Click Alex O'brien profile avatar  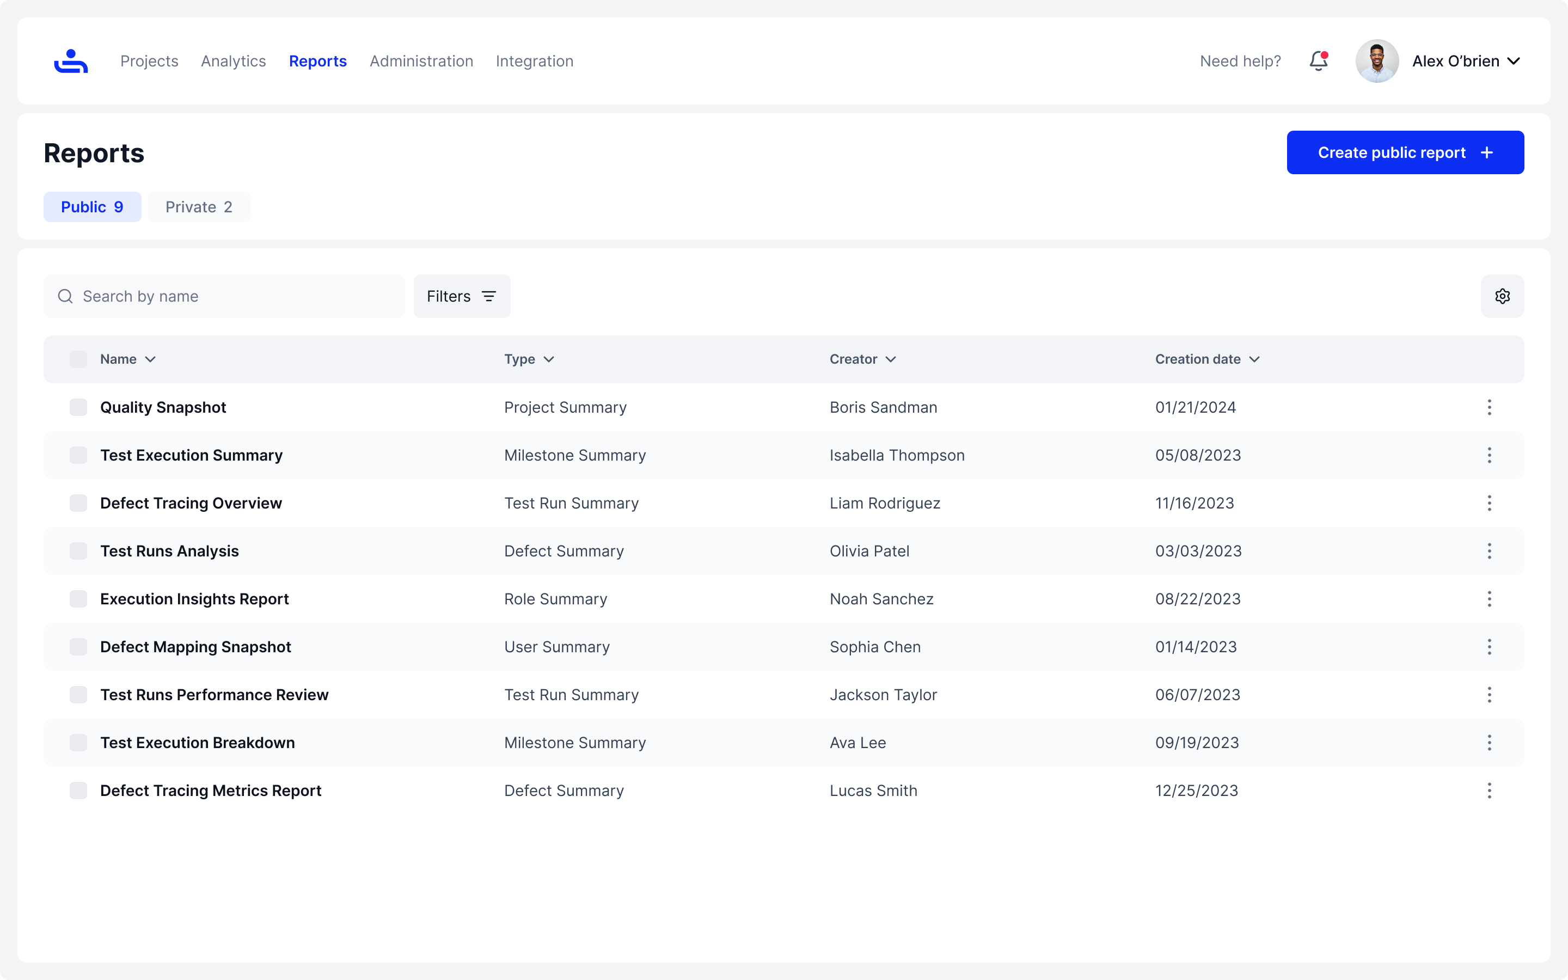1377,61
